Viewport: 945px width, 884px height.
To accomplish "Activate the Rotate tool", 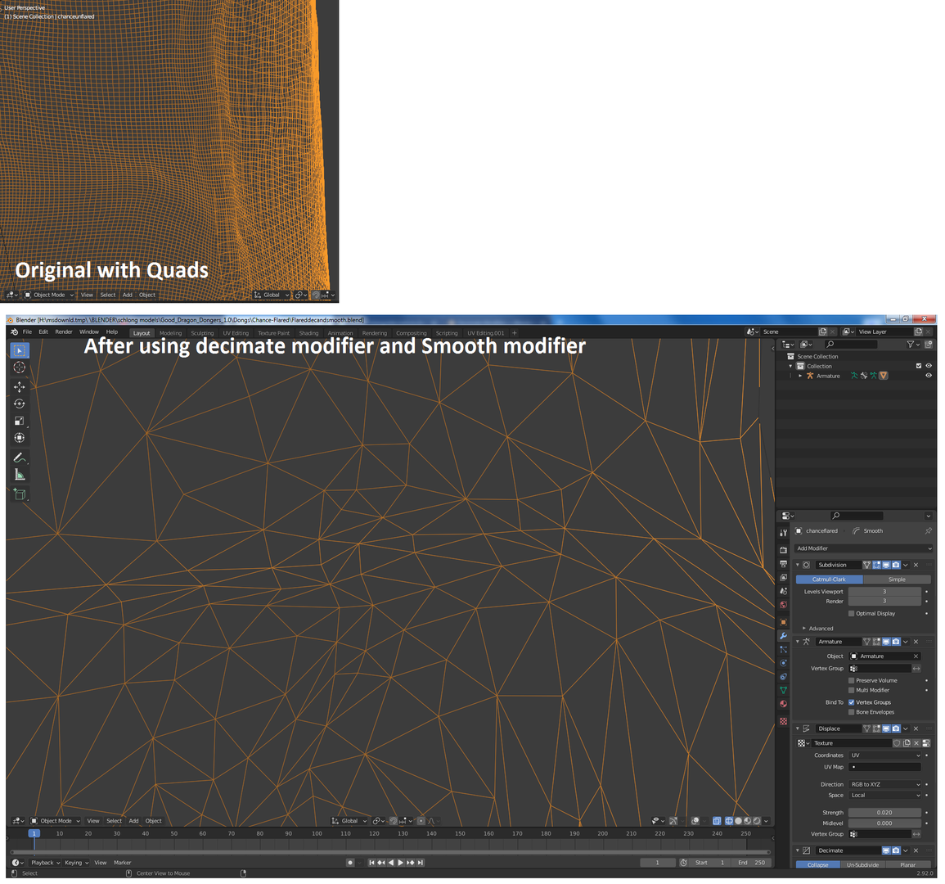I will coord(20,404).
